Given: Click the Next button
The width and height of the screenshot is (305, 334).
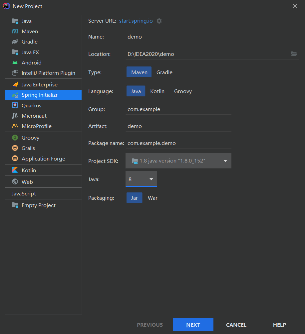Looking at the screenshot, I should click(193, 325).
